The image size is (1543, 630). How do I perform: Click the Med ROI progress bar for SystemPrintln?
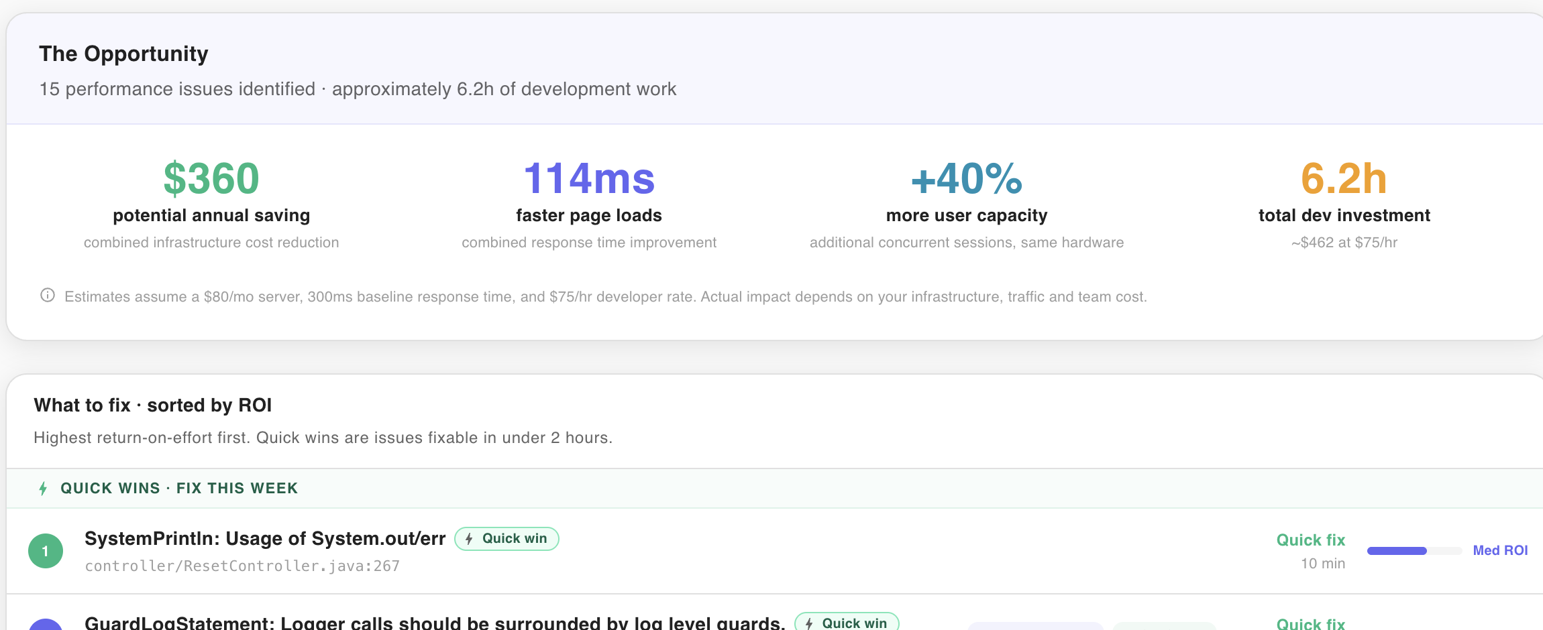[x=1414, y=551]
